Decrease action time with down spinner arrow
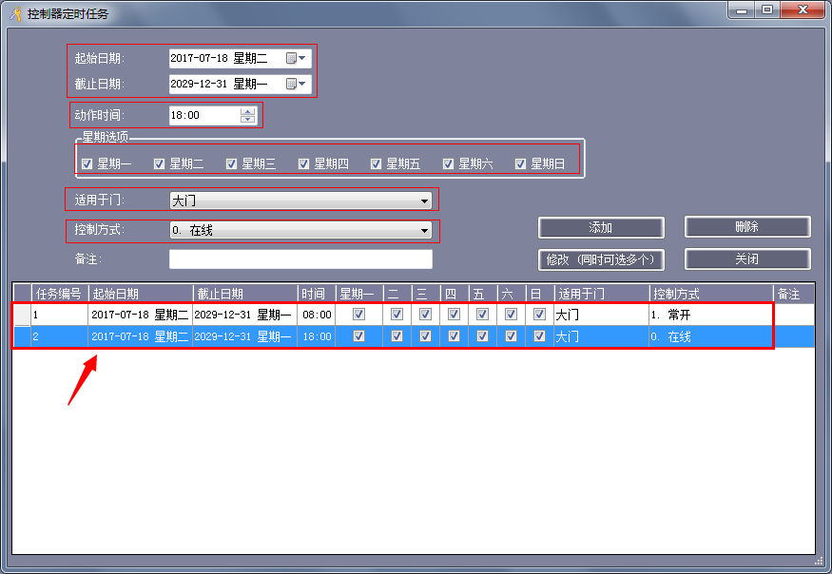 click(x=248, y=119)
